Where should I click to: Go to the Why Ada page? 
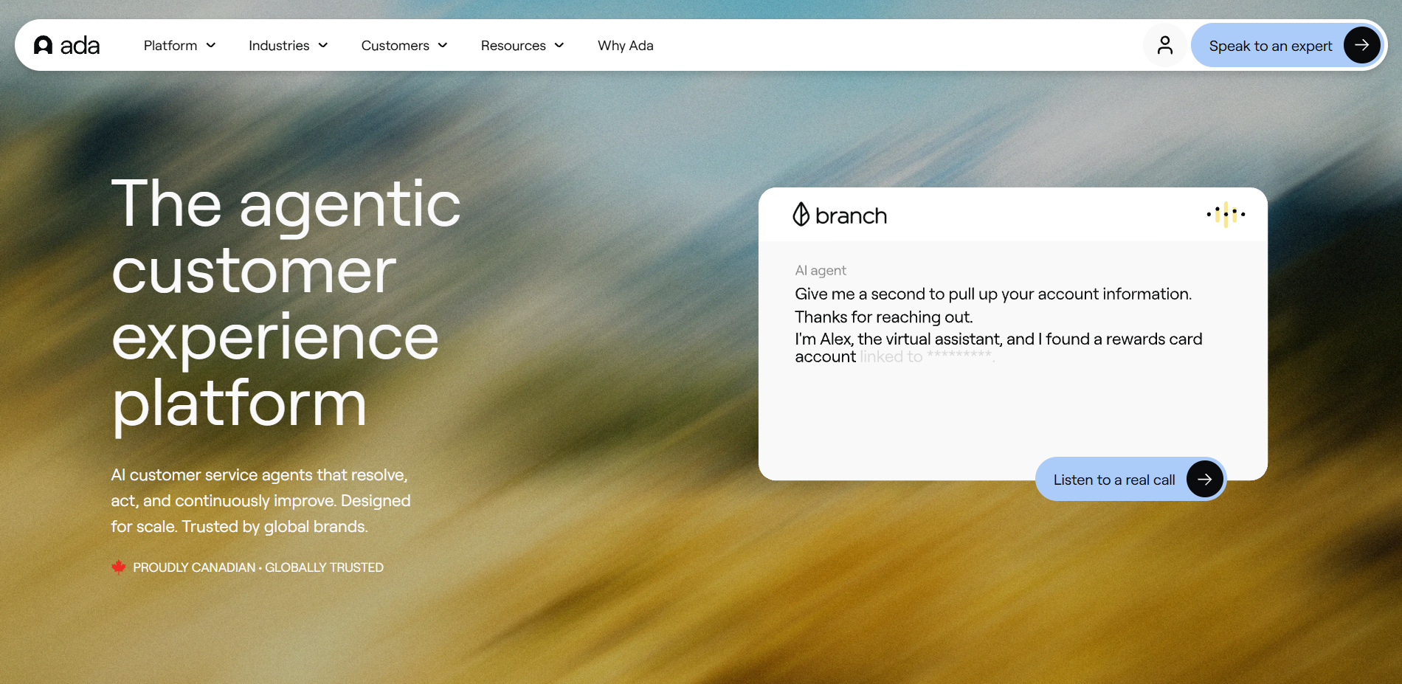(x=626, y=45)
